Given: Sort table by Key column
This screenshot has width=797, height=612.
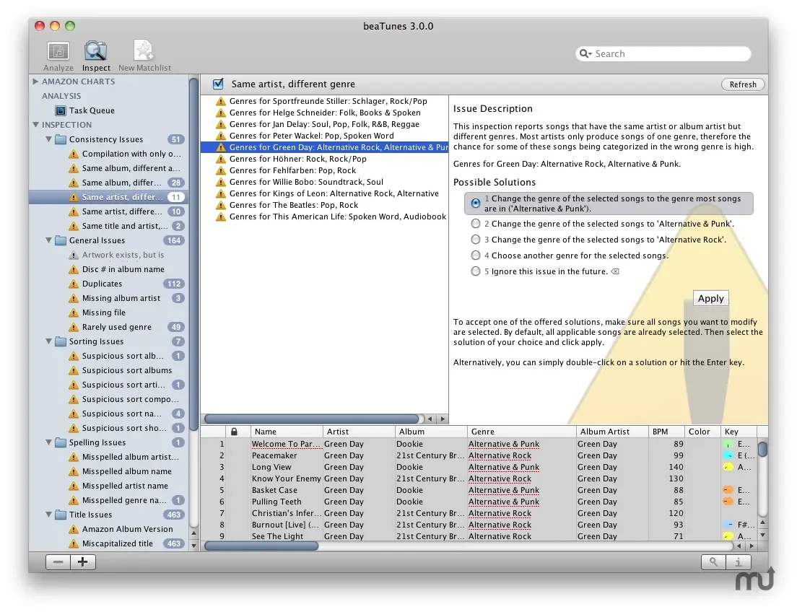Looking at the screenshot, I should (739, 432).
